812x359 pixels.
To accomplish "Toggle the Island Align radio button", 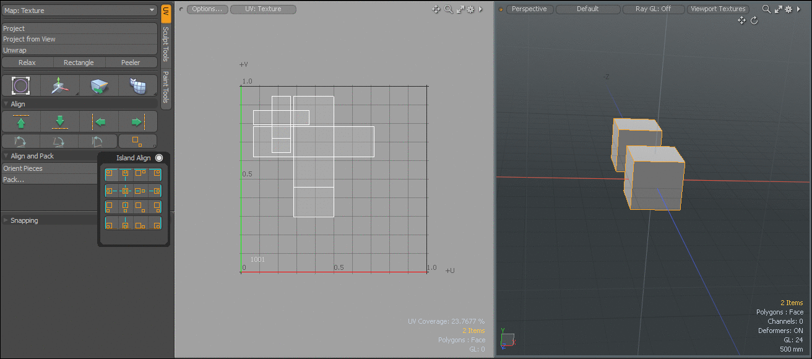I will (159, 158).
